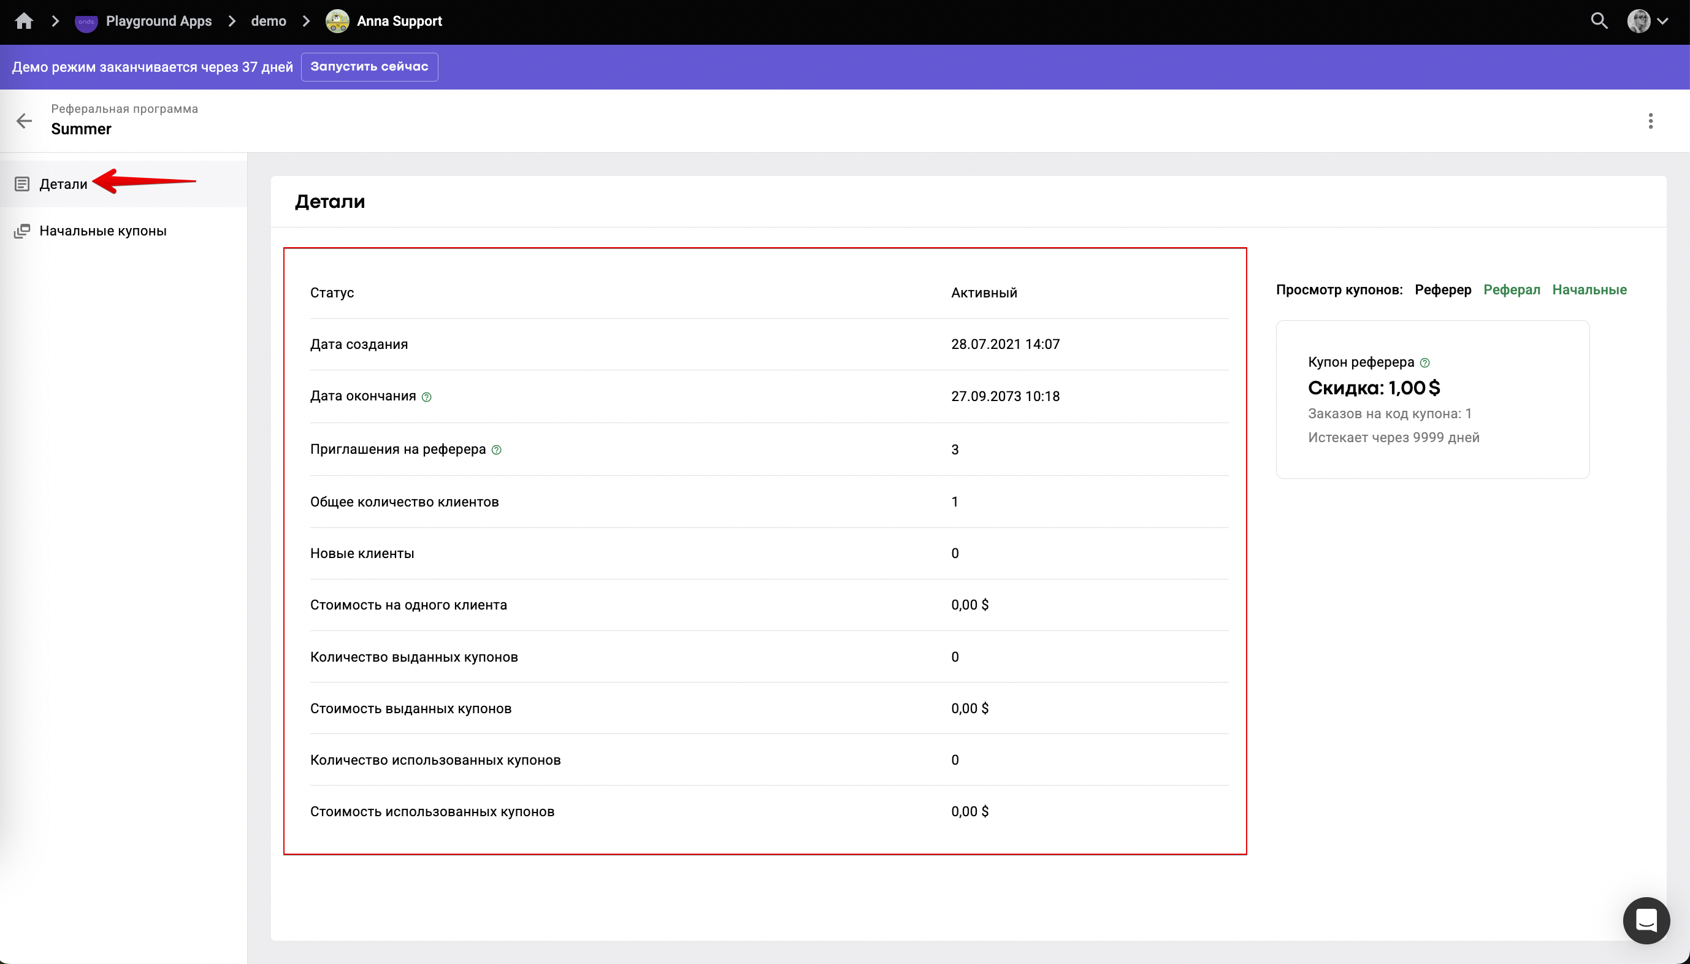The image size is (1690, 964).
Task: Open the chat support bubble icon
Action: 1646,920
